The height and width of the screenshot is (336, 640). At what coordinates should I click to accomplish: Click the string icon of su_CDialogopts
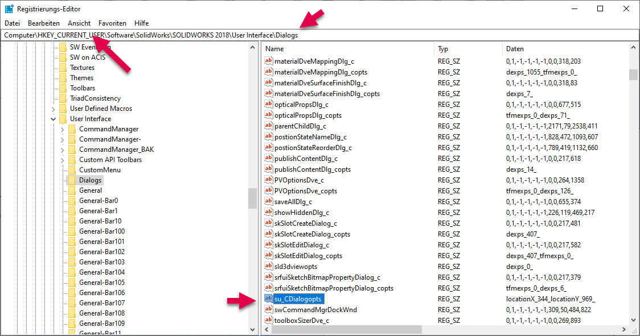click(x=268, y=299)
